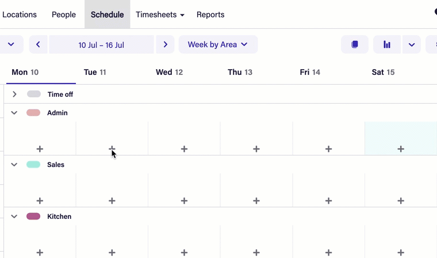This screenshot has height=258, width=437.
Task: Add a shift in Admin on Tuesday
Action: [x=112, y=149]
